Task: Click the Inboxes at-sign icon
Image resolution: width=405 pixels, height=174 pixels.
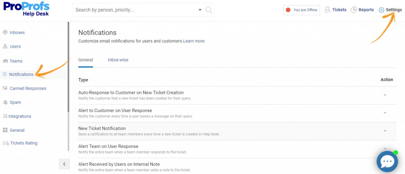Action: click(x=5, y=32)
